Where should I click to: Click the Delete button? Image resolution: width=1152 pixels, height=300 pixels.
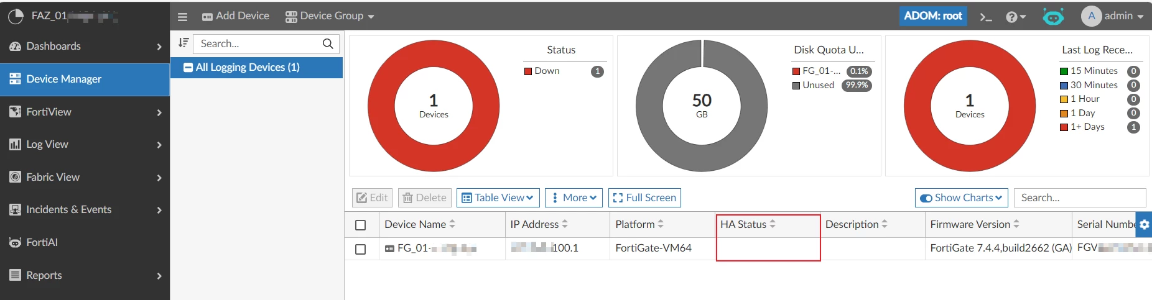click(x=425, y=198)
